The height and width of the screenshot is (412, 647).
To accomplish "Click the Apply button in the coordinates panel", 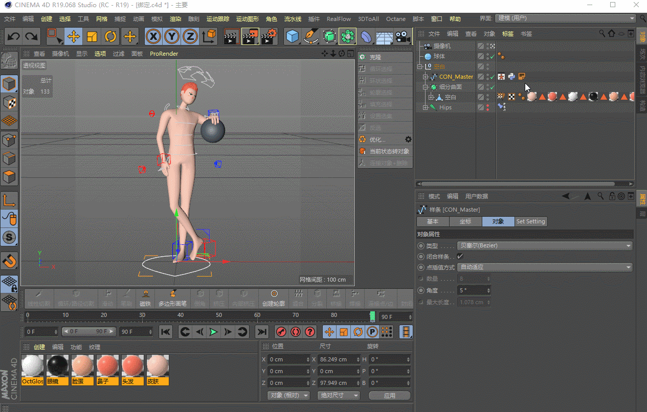I will (390, 396).
